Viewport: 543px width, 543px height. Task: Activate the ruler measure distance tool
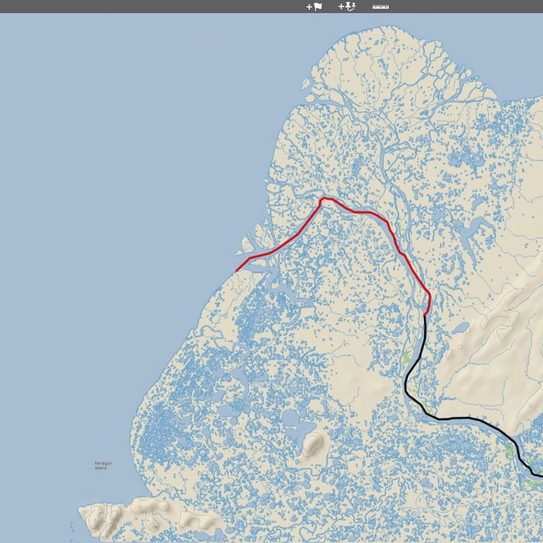coord(380,6)
